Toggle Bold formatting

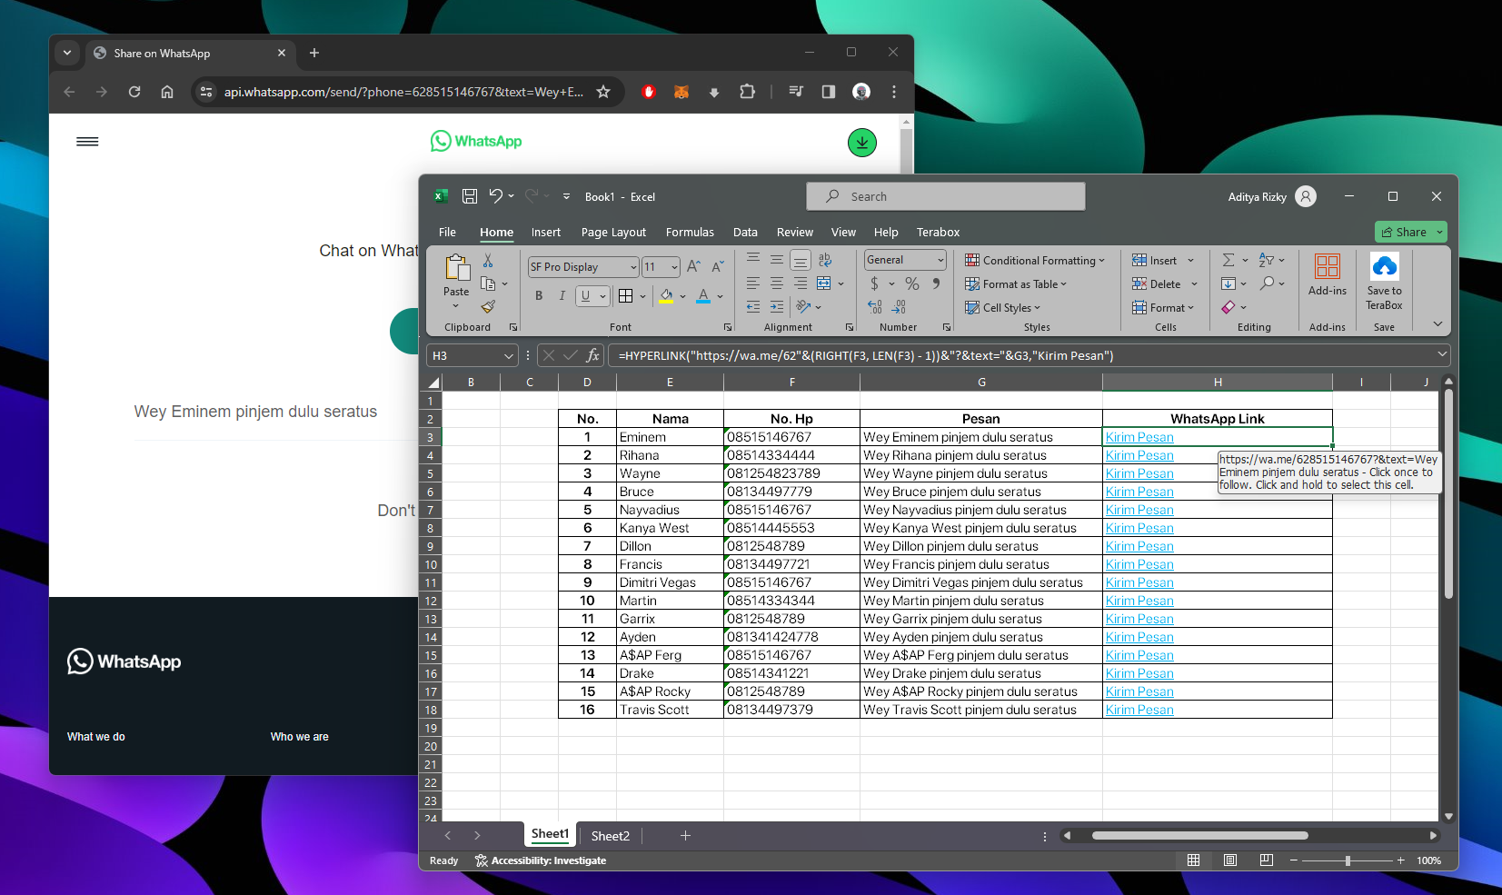[x=539, y=296]
